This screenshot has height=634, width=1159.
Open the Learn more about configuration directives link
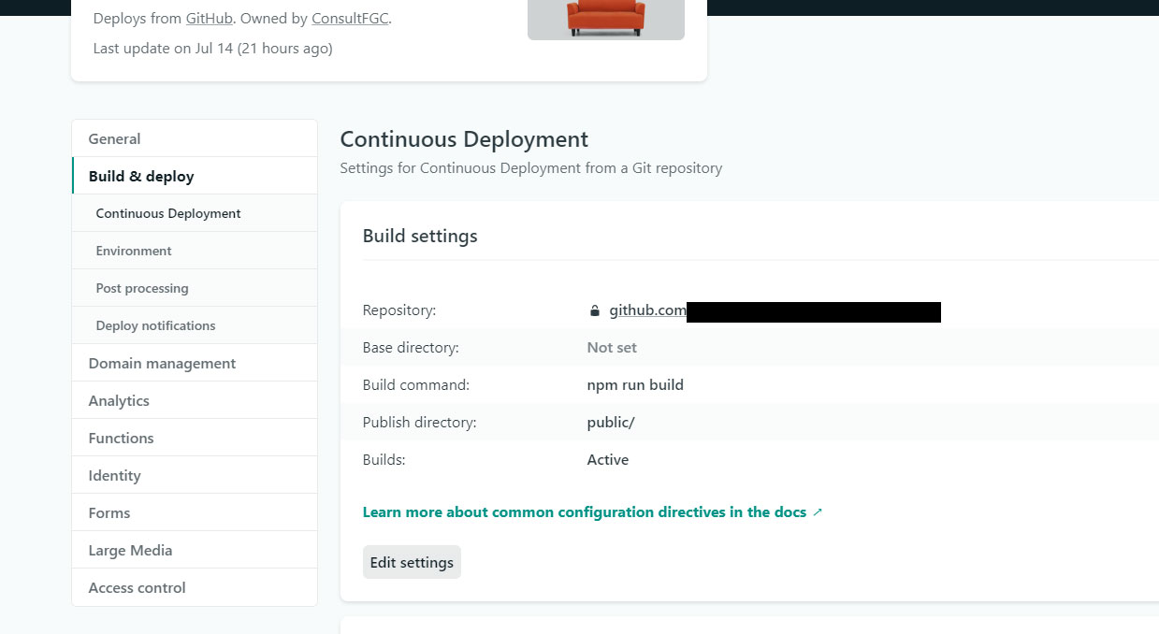click(584, 512)
